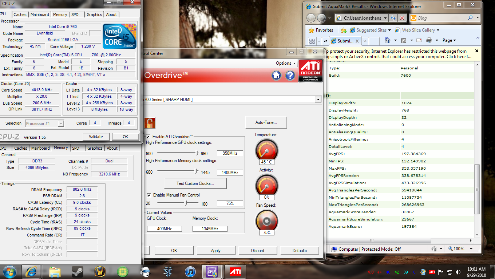Image resolution: width=495 pixels, height=279 pixels.
Task: Click the Auto-Tune... button
Action: pyautogui.click(x=266, y=122)
